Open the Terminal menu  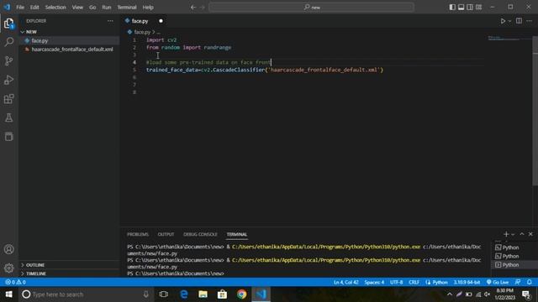click(127, 8)
